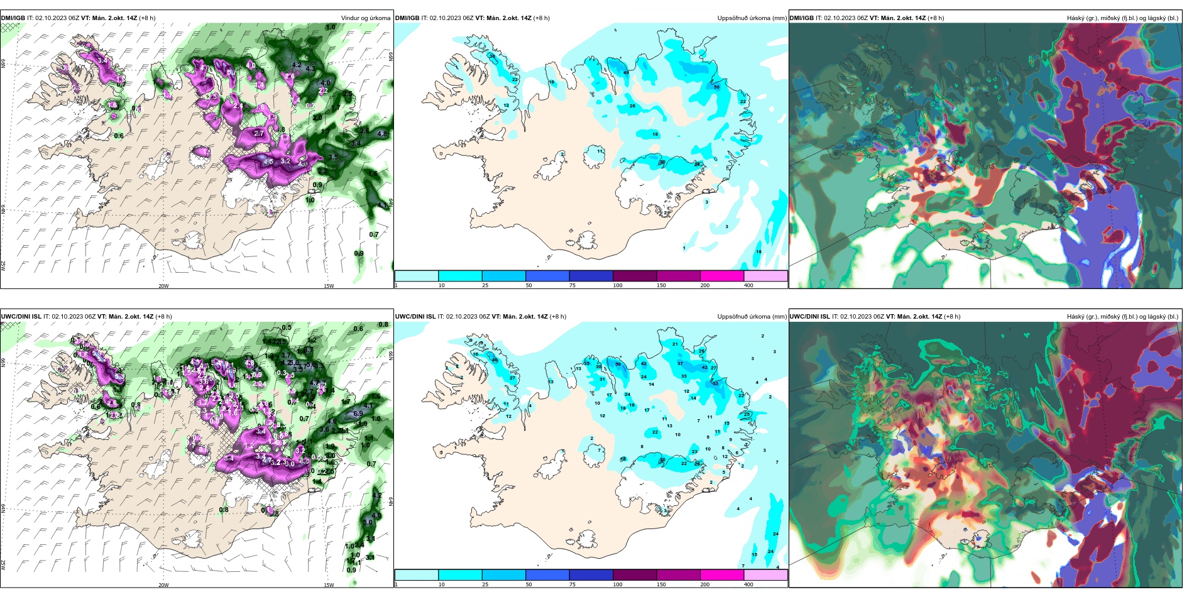Click the '20W' longitude label on the DMI/IGB wind map
The image size is (1194, 597).
pos(163,286)
